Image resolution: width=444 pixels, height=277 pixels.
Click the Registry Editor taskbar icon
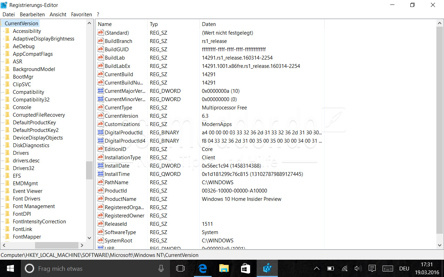point(267,268)
